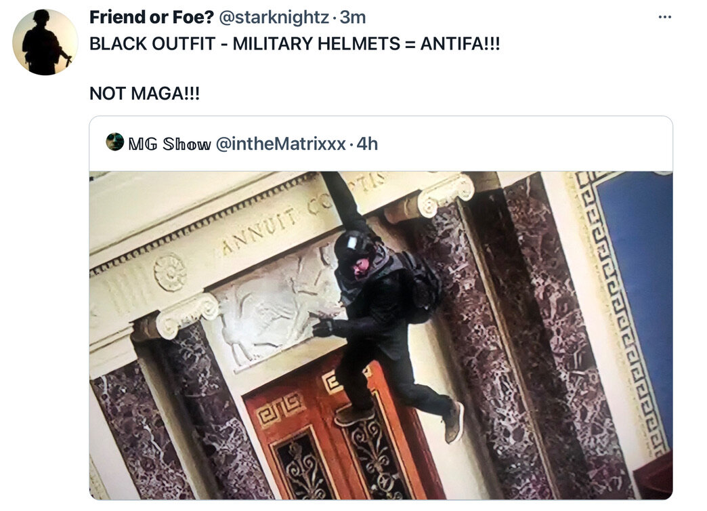Open the quoted tweet photo
The height and width of the screenshot is (511, 707).
[381, 335]
